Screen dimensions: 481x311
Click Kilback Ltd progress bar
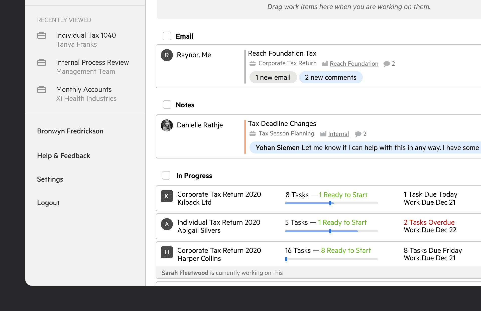tap(331, 203)
